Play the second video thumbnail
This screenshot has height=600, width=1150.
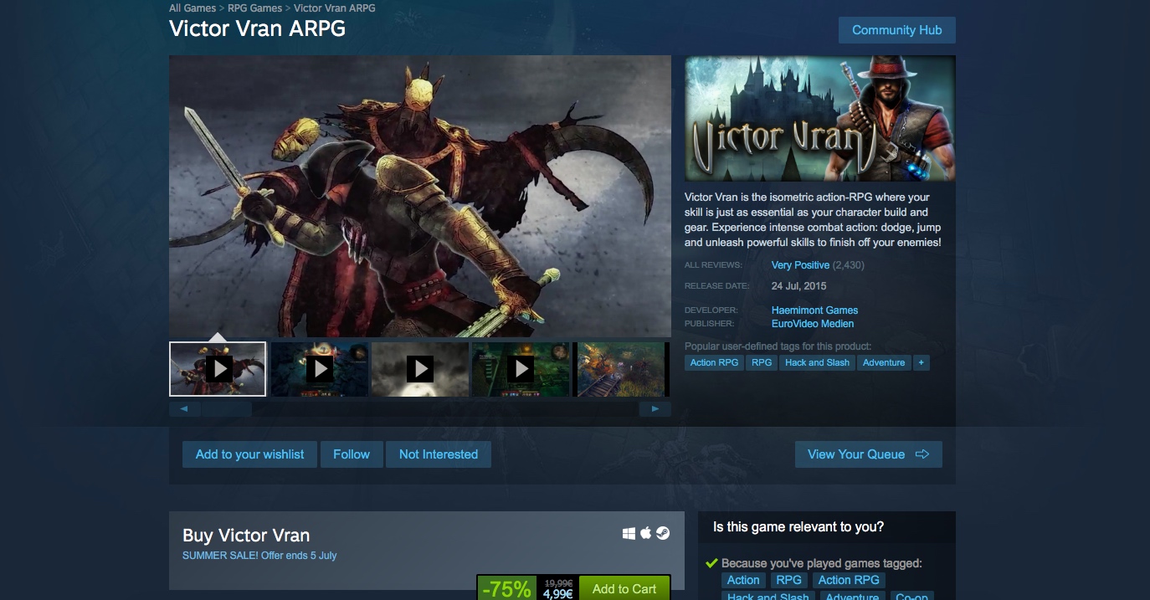[x=320, y=368]
